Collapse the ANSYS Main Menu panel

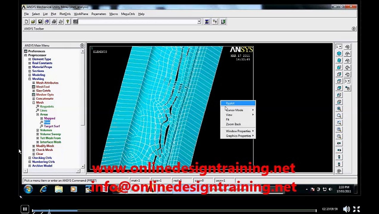[x=82, y=45]
